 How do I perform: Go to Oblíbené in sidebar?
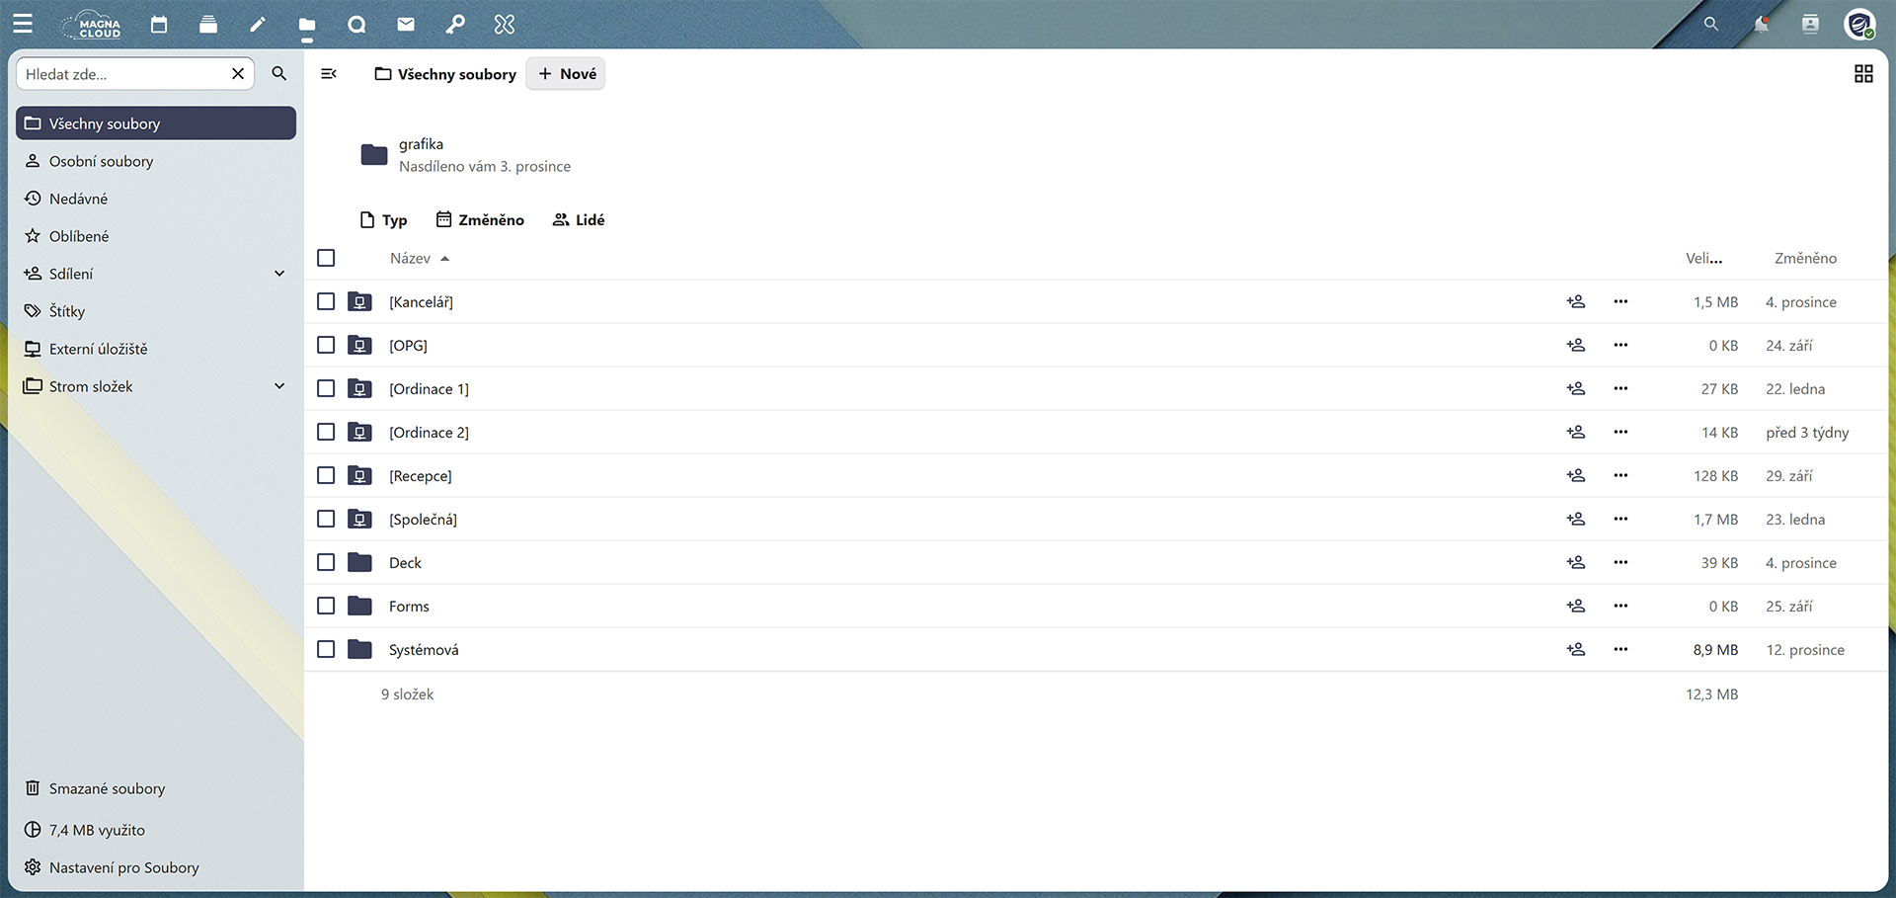pyautogui.click(x=79, y=236)
